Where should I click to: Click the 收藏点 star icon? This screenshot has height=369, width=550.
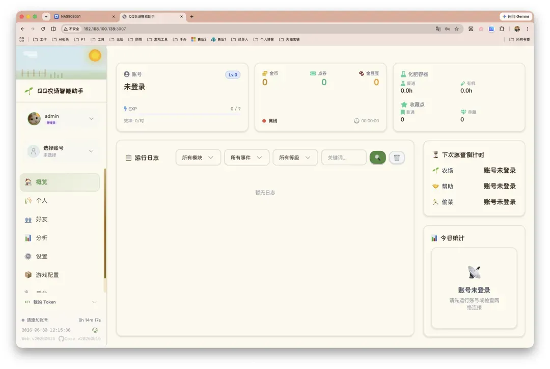[404, 104]
